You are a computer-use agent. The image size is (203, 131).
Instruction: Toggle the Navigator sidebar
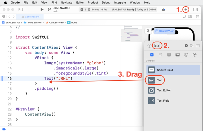[x=21, y=9]
